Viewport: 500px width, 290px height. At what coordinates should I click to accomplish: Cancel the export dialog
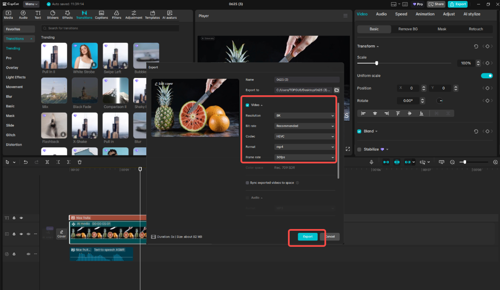[x=330, y=237]
